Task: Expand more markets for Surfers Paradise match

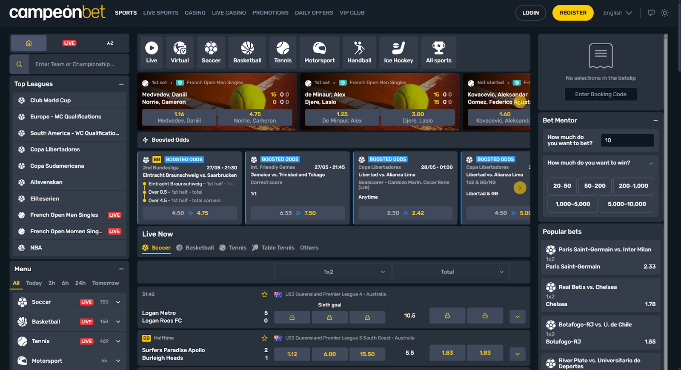Action: tap(518, 354)
